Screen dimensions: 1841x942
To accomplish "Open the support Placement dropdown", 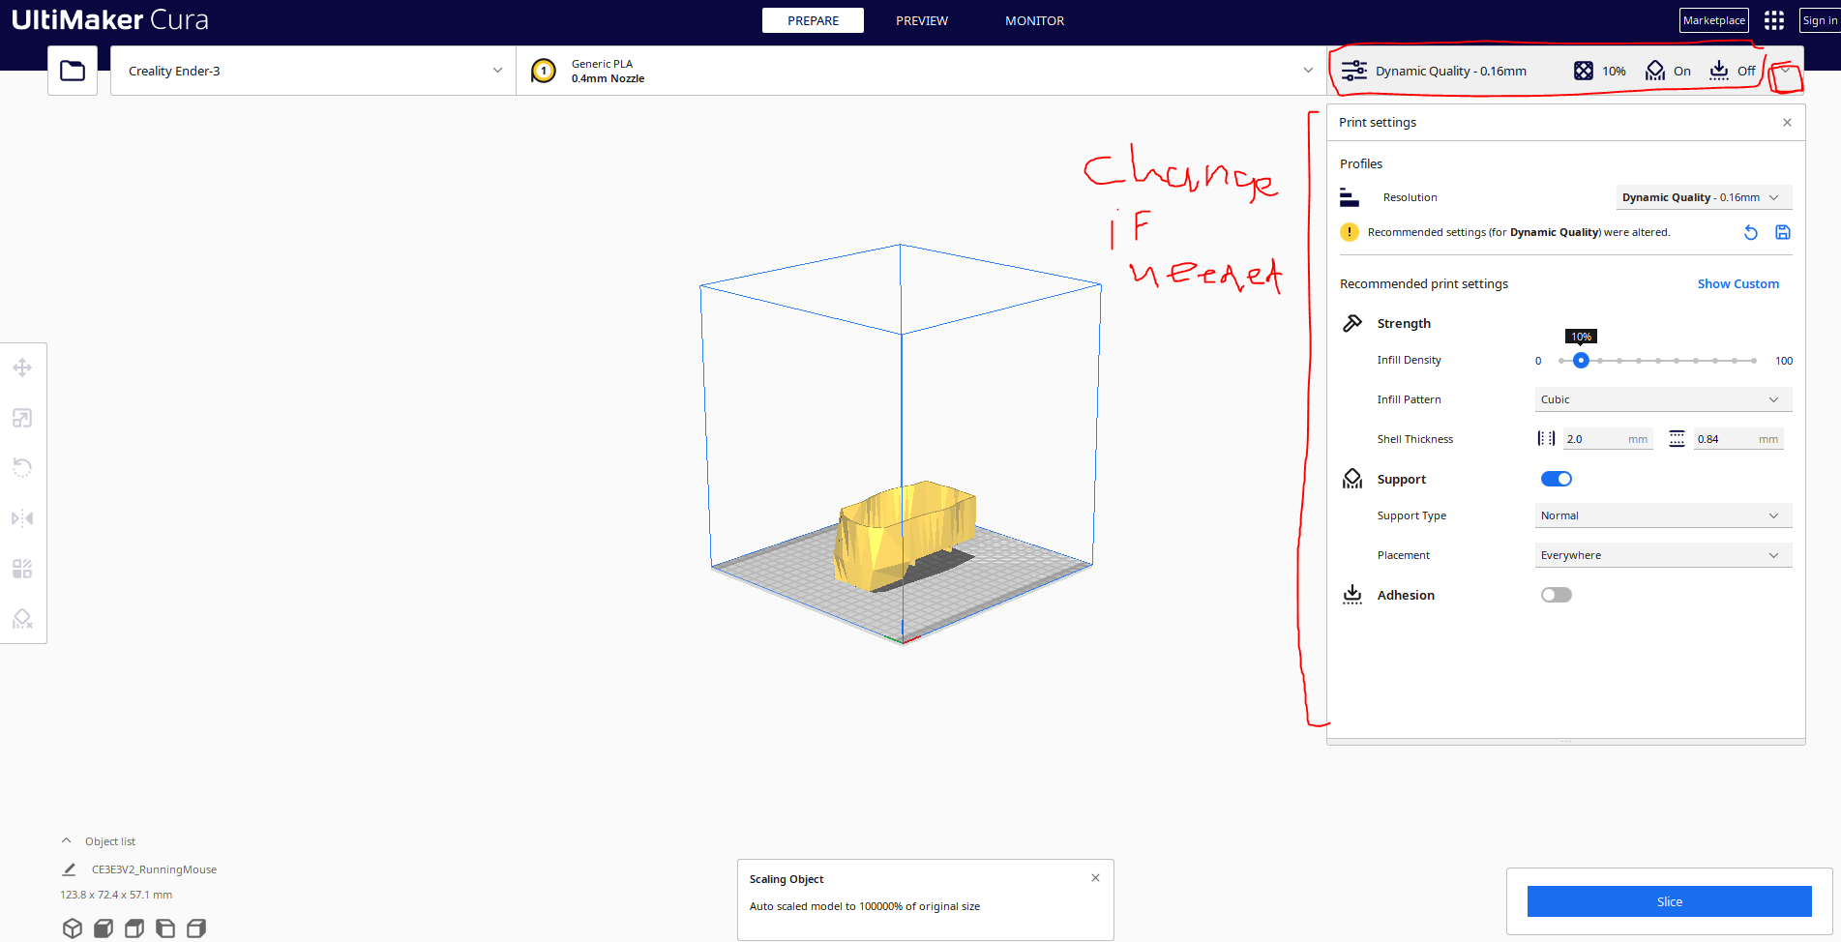I will 1664,555.
